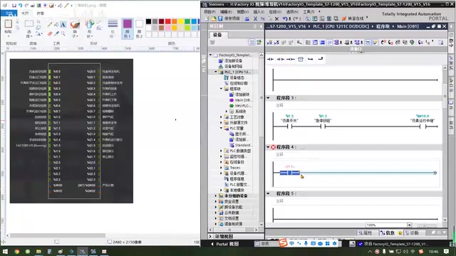456x256 pixels.
Task: Open the Windows Start menu
Action: [x=5, y=251]
